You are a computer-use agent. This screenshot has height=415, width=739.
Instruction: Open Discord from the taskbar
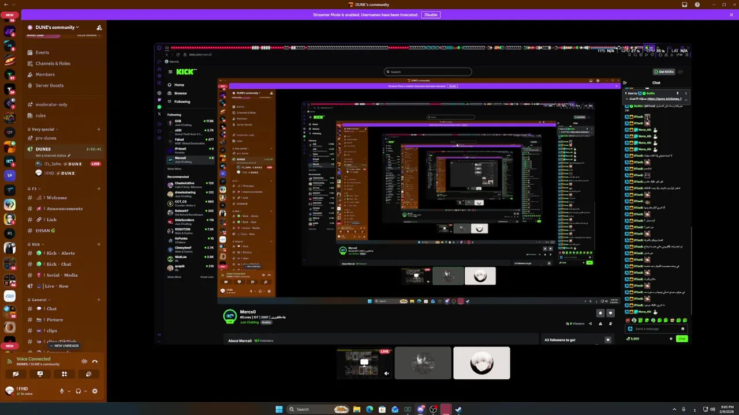(x=420, y=409)
